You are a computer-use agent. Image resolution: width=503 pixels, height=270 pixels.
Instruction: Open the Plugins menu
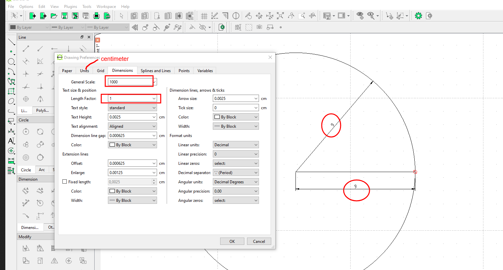(70, 7)
